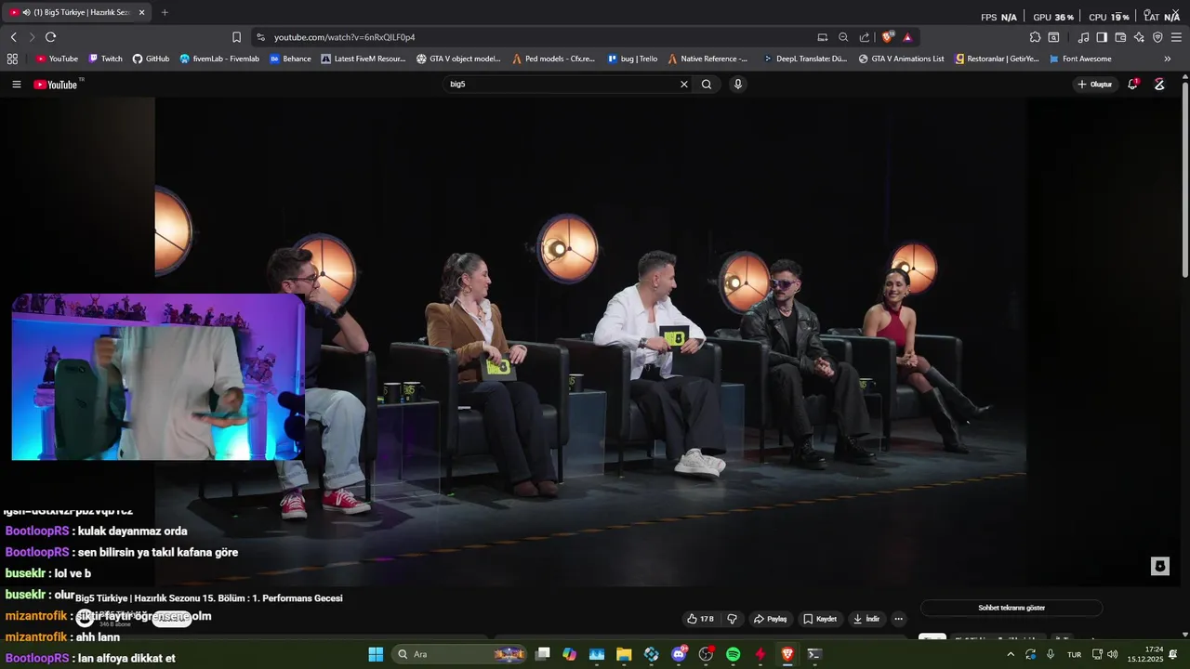Image resolution: width=1190 pixels, height=669 pixels.
Task: Click Sohbet tekrarını göster button
Action: pos(1011,608)
